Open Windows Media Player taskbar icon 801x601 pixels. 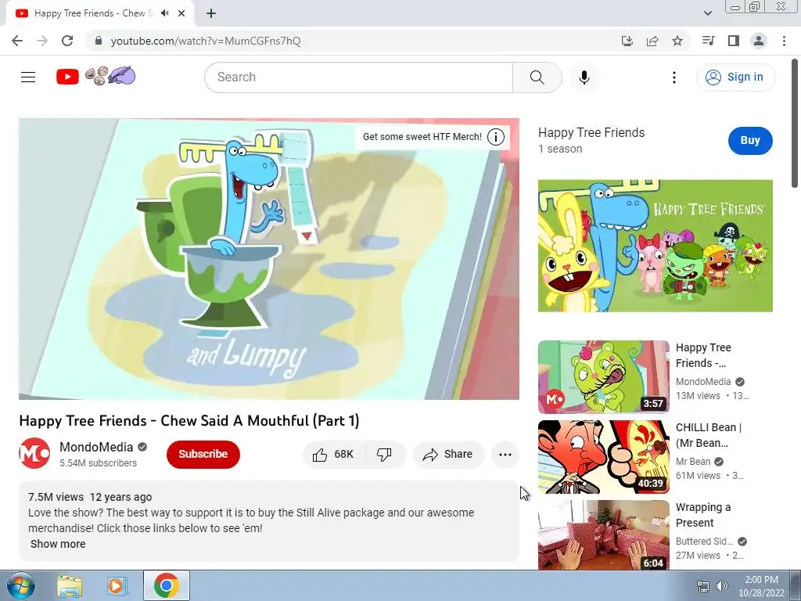[117, 585]
